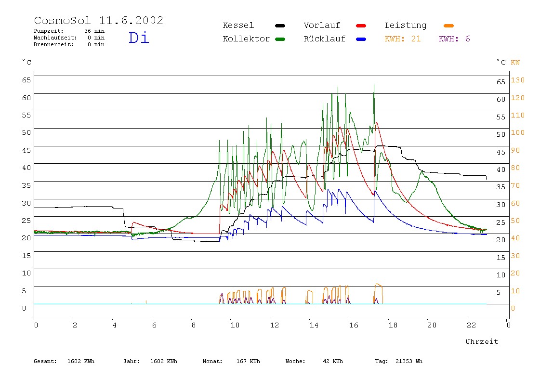
Task: Click the 'Jahr:' label at bottom
Action: point(131,361)
